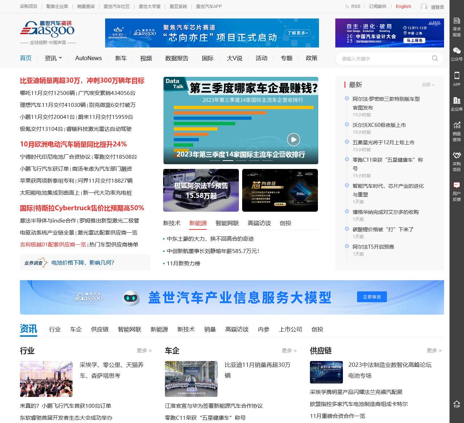Open the APP phone sidebar icon
The height and width of the screenshot is (423, 464).
coord(457,78)
